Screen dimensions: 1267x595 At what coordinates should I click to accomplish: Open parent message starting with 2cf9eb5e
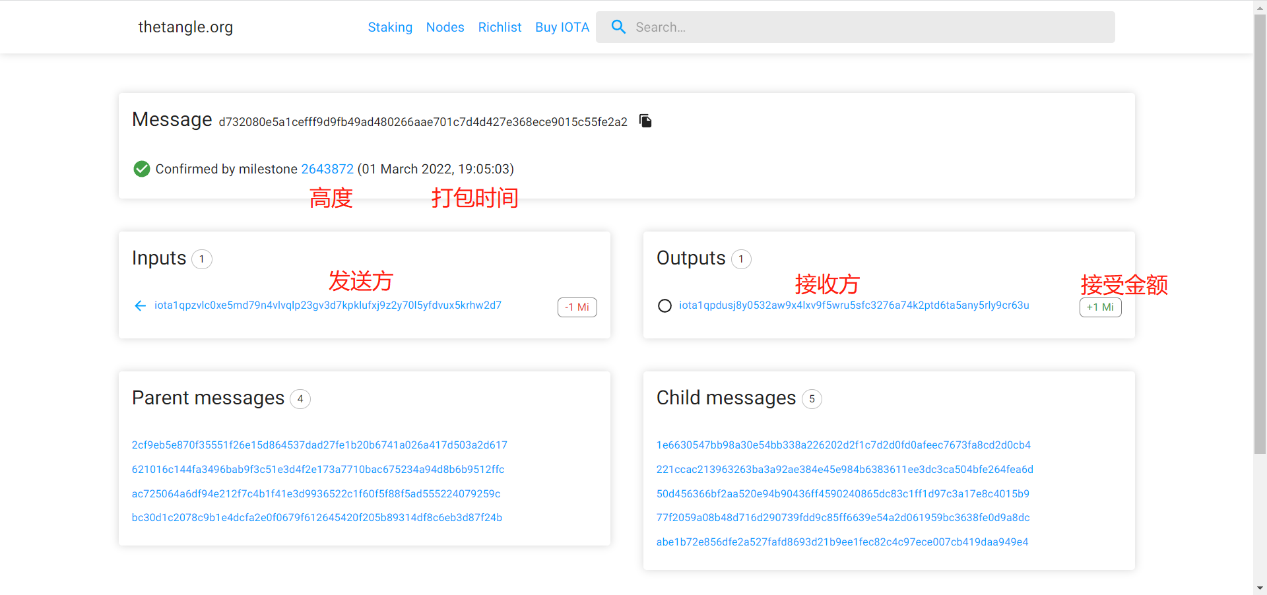(x=319, y=445)
